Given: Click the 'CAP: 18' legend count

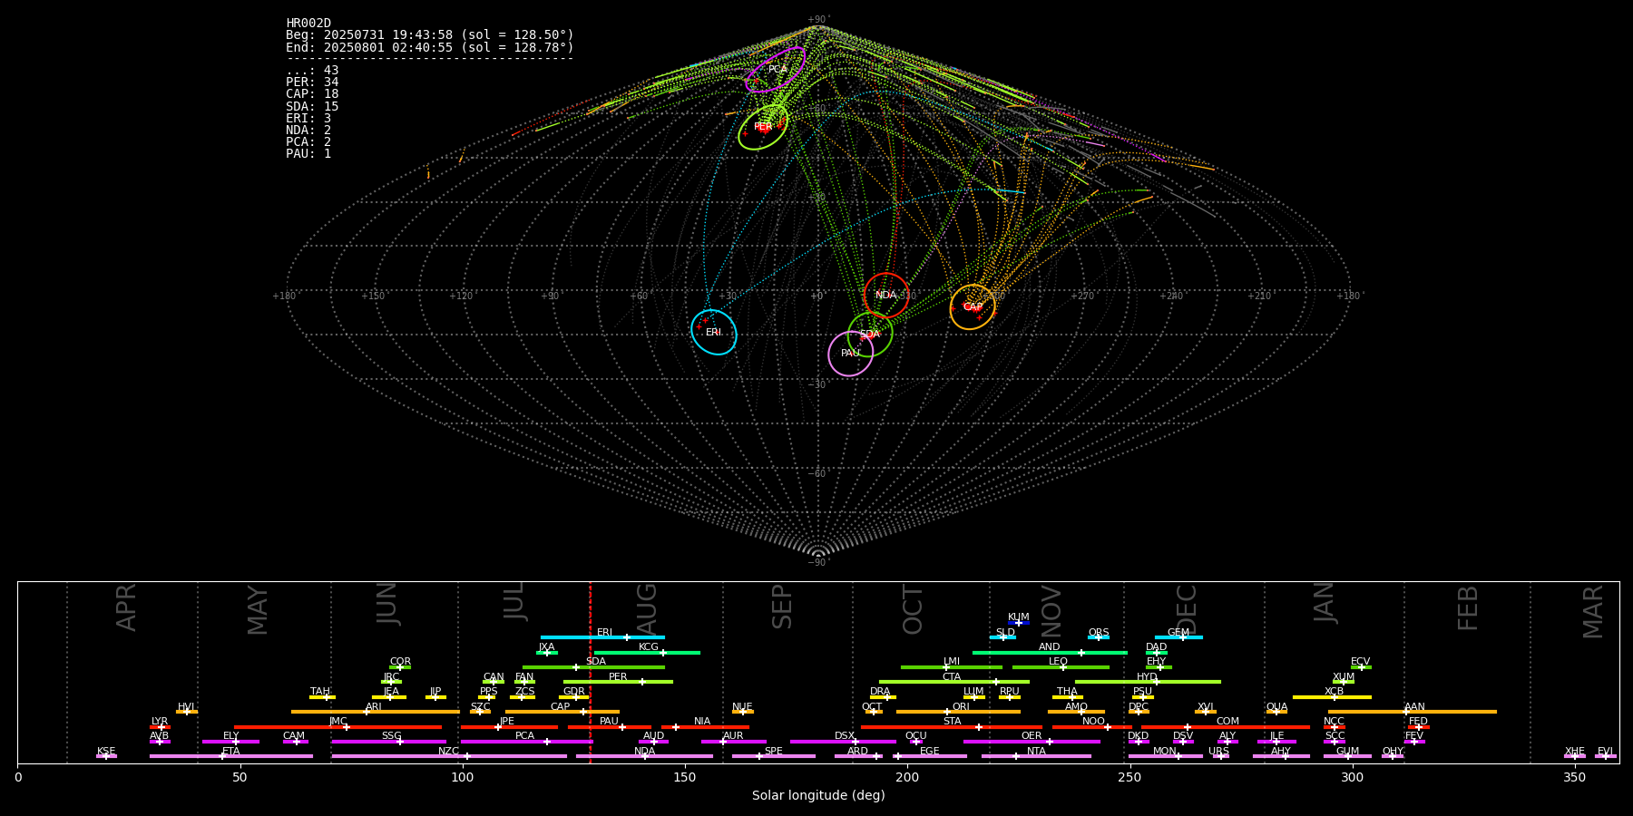Looking at the screenshot, I should coord(312,94).
